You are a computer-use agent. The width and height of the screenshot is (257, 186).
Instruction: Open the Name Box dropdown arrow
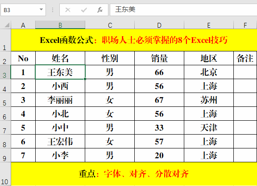pyautogui.click(x=41, y=9)
